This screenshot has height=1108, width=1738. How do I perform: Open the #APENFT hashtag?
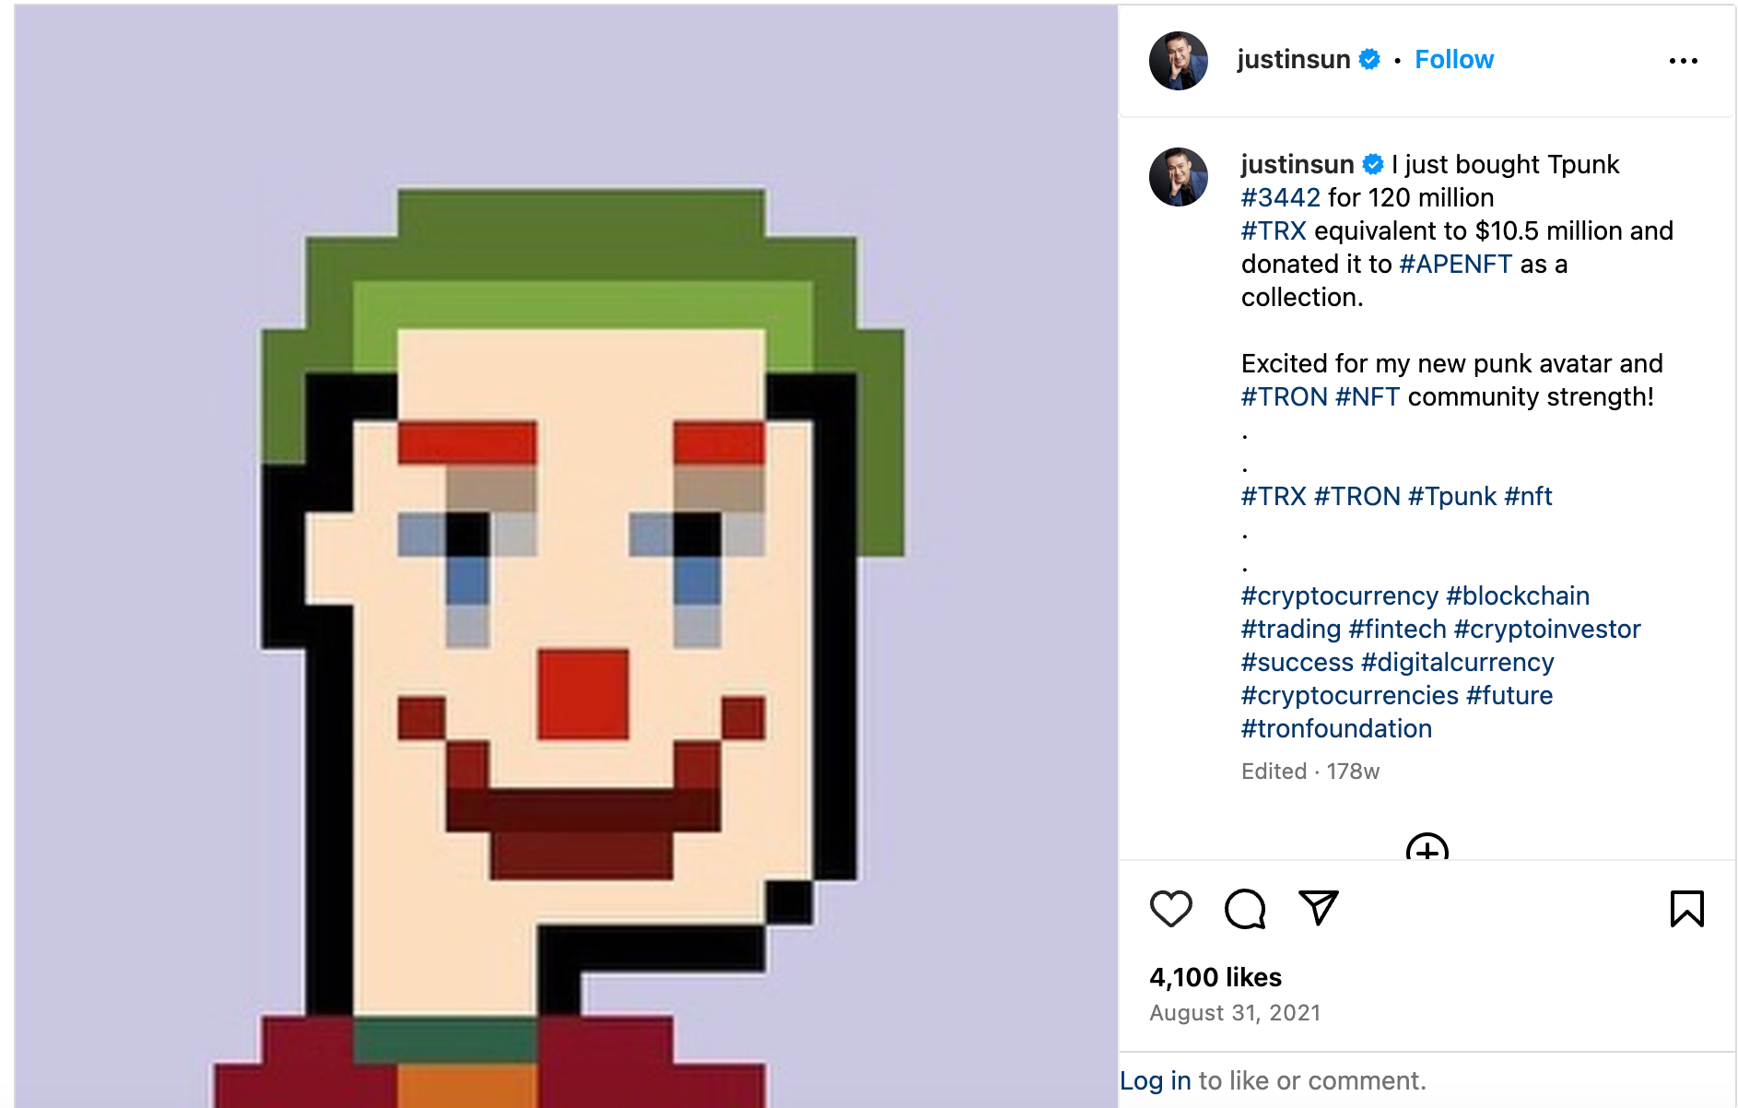[1455, 265]
